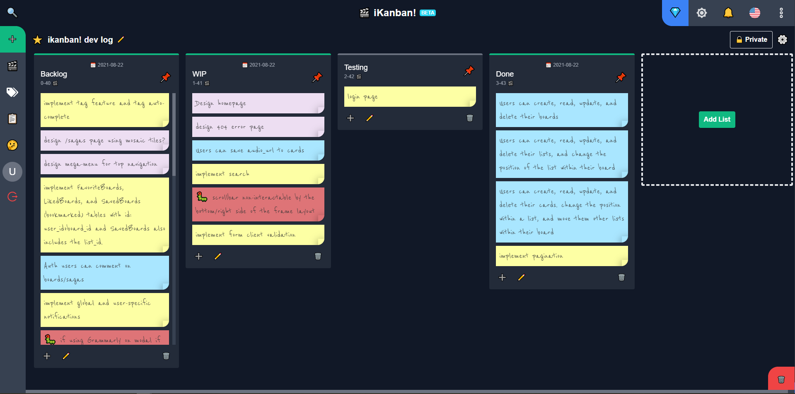This screenshot has width=795, height=394.
Task: Open 'implement global and user-specific notifications' card
Action: click(x=105, y=310)
